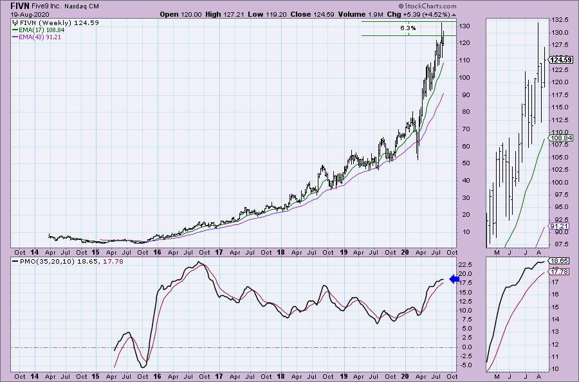Click the 124.59 last-price tag in zoom panel
This screenshot has width=579, height=382.
point(561,60)
